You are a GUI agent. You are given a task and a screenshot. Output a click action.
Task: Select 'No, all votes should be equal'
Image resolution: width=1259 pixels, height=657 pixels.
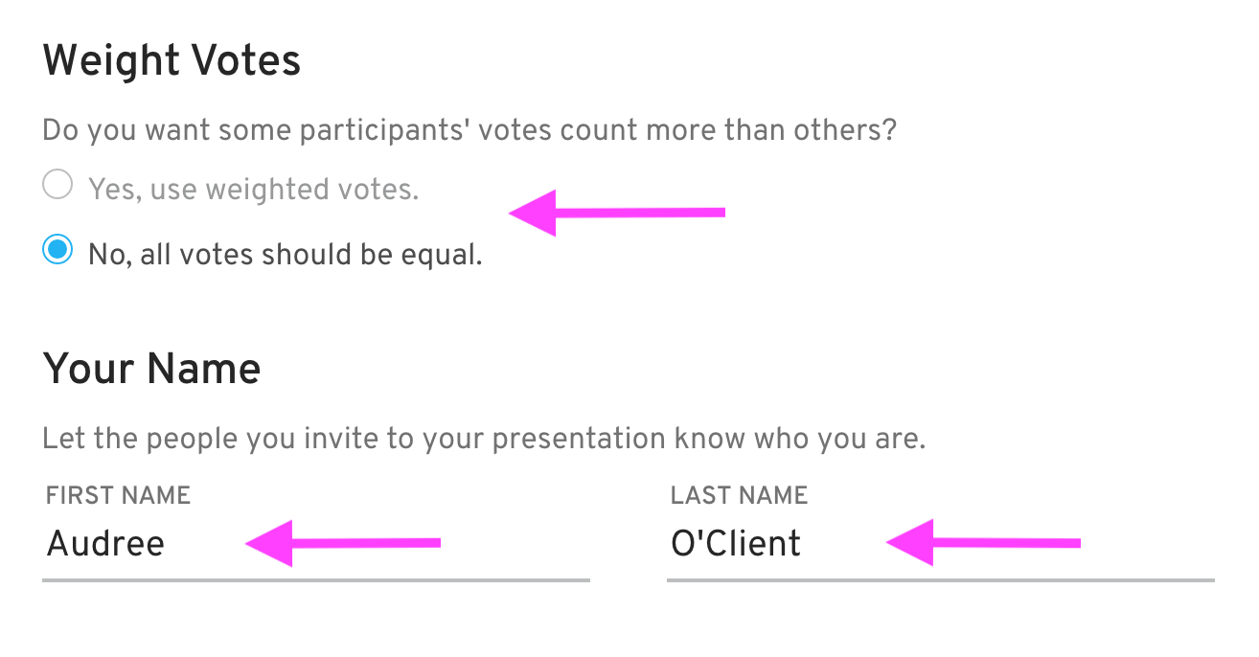tap(57, 249)
